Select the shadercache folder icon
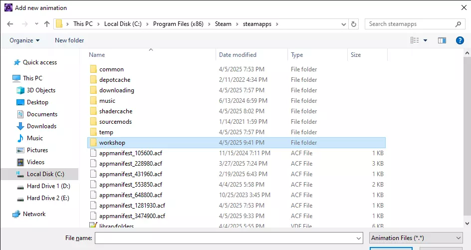 (93, 111)
